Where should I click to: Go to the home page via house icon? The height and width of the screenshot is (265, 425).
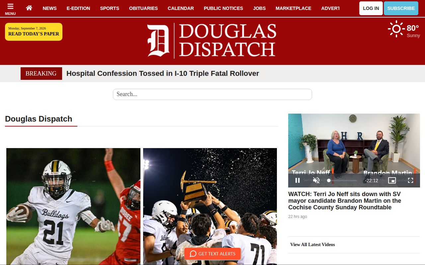(x=29, y=8)
